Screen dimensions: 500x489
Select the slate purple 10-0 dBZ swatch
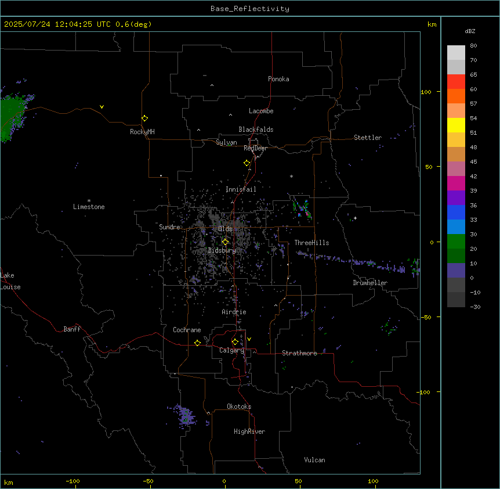click(x=456, y=271)
